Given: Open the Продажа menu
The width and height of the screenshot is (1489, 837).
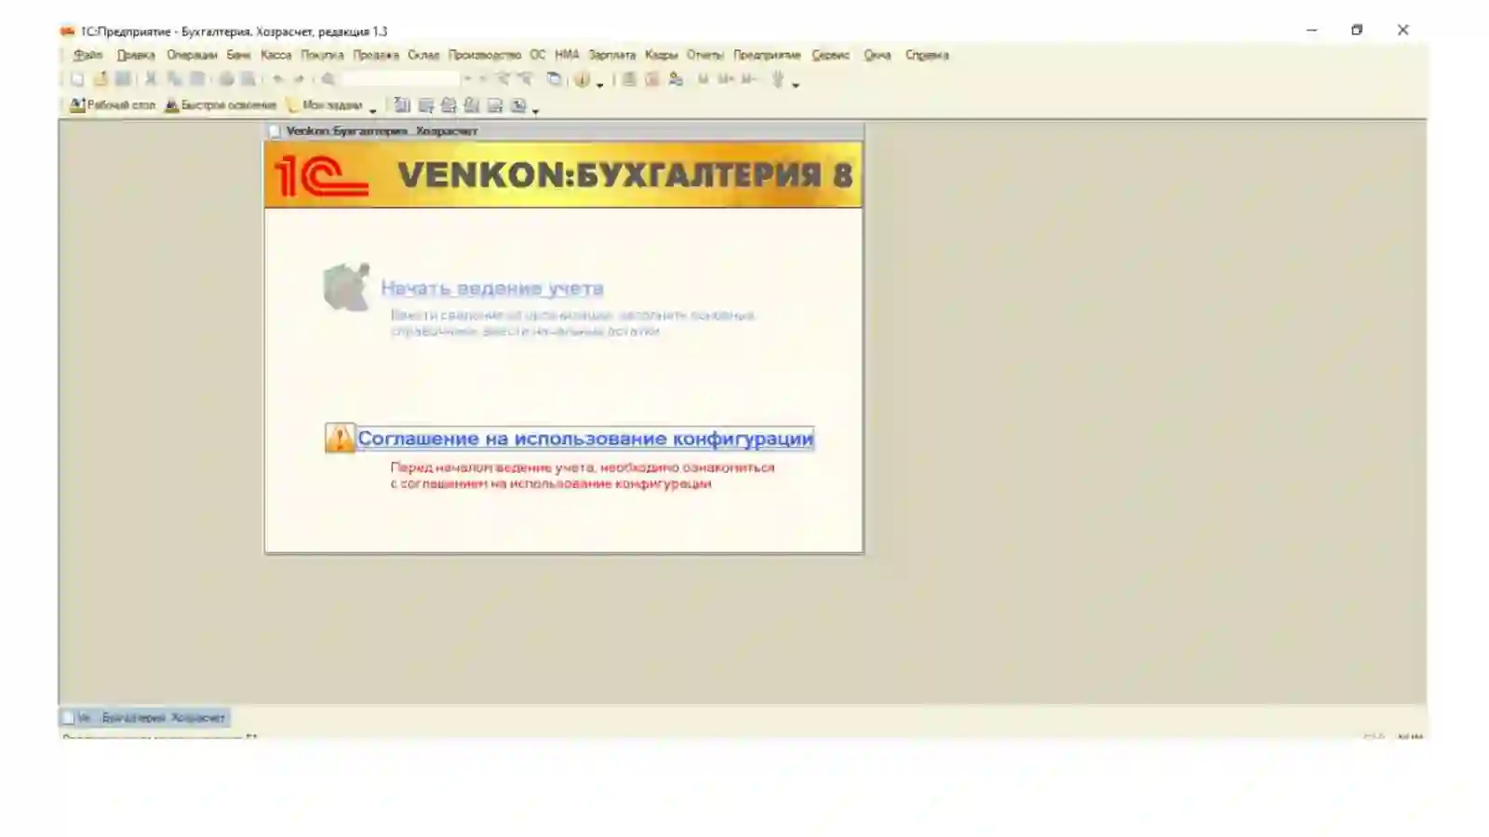Looking at the screenshot, I should click(x=376, y=55).
